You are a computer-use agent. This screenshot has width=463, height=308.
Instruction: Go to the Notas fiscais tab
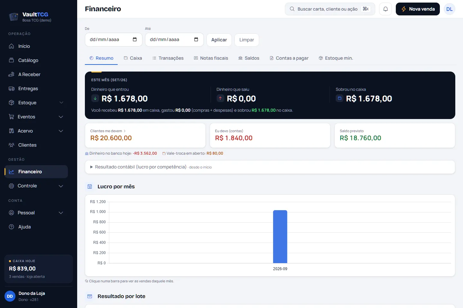[211, 58]
